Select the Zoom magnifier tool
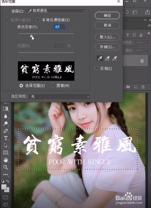This screenshot has width=151, height=208. click(6, 167)
